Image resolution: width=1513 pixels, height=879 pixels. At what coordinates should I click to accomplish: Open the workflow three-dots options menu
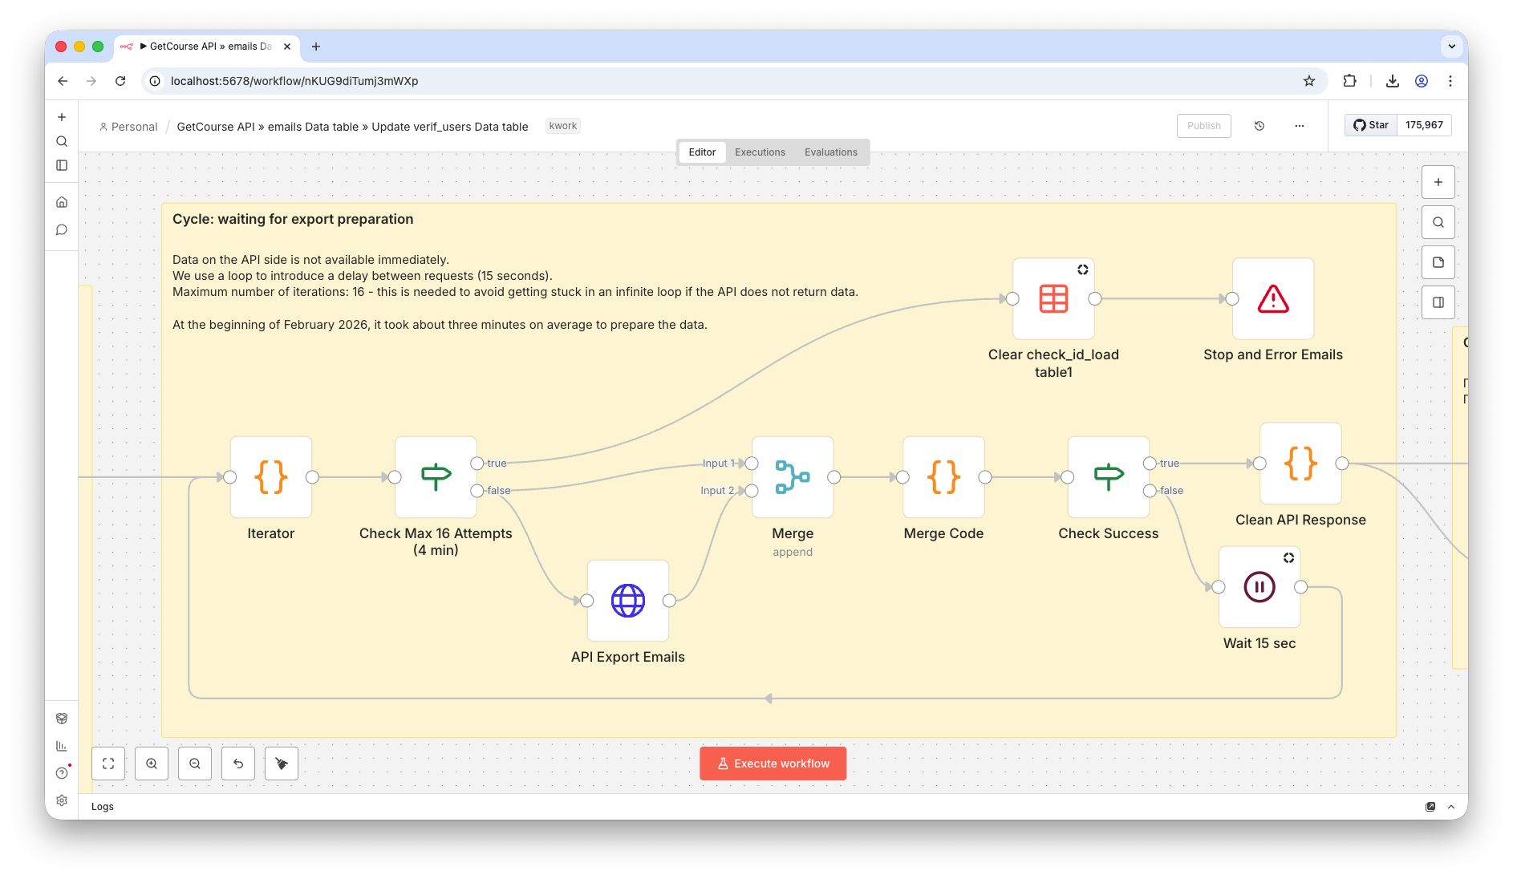pyautogui.click(x=1299, y=126)
